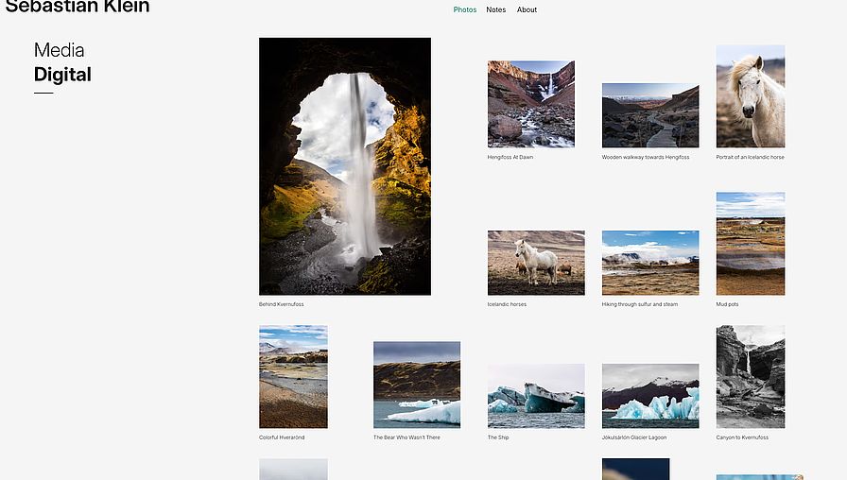The height and width of the screenshot is (480, 847).
Task: Open the Hiking through sulfur and steam photo
Action: tap(650, 263)
